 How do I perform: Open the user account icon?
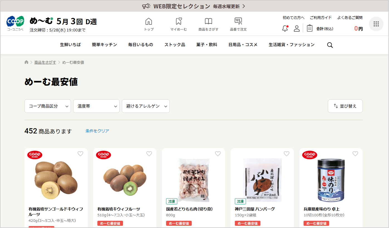click(297, 28)
